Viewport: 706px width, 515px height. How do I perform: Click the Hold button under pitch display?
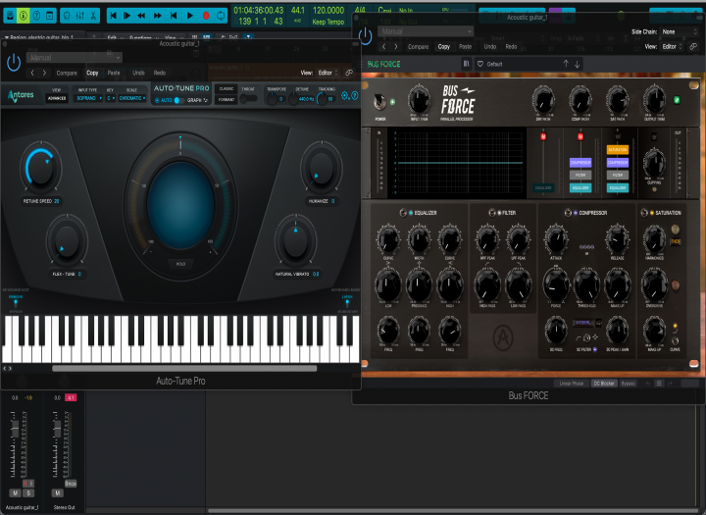[180, 264]
